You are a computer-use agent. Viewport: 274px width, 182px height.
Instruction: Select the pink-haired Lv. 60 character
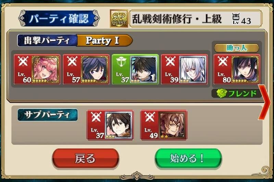click(x=37, y=69)
